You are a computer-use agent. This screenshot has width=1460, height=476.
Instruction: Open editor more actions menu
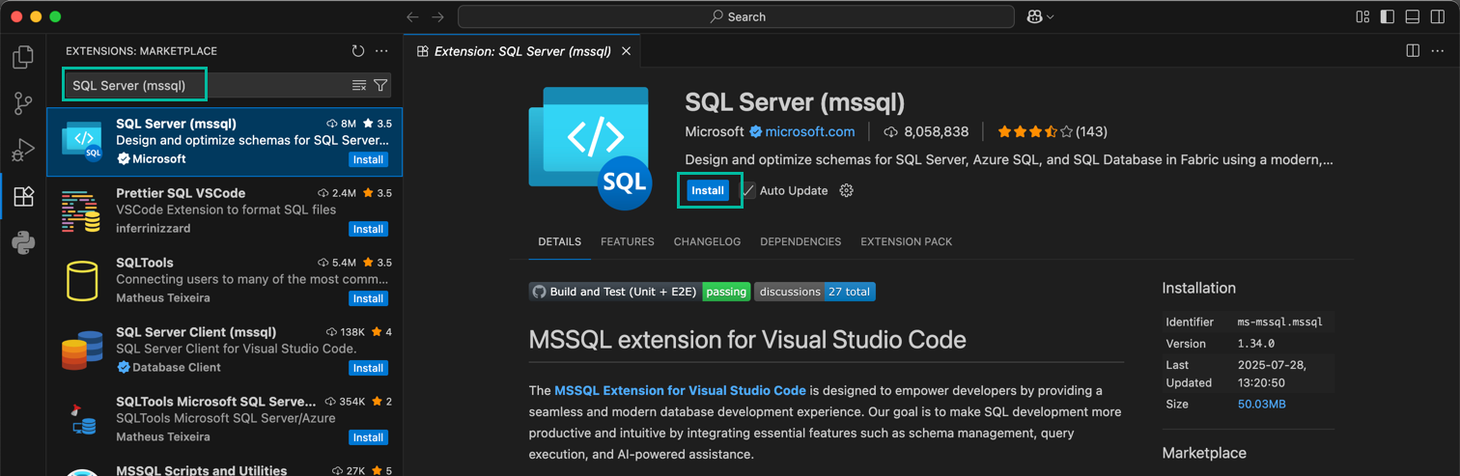1438,51
